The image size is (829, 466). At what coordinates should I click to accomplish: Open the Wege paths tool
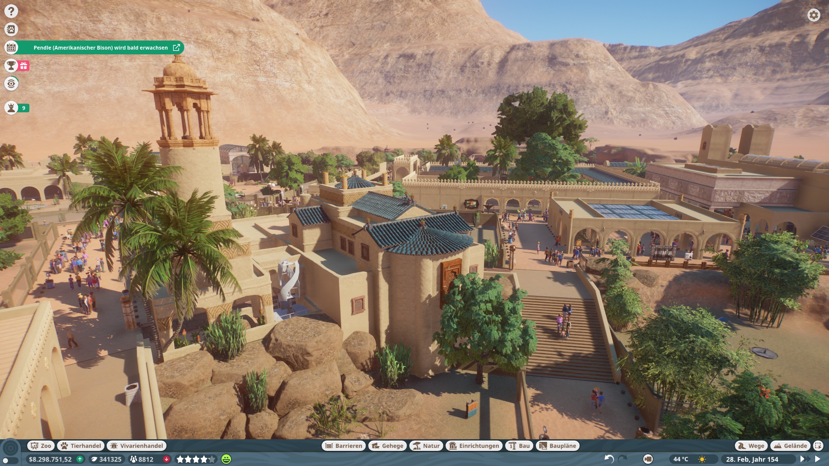point(751,446)
